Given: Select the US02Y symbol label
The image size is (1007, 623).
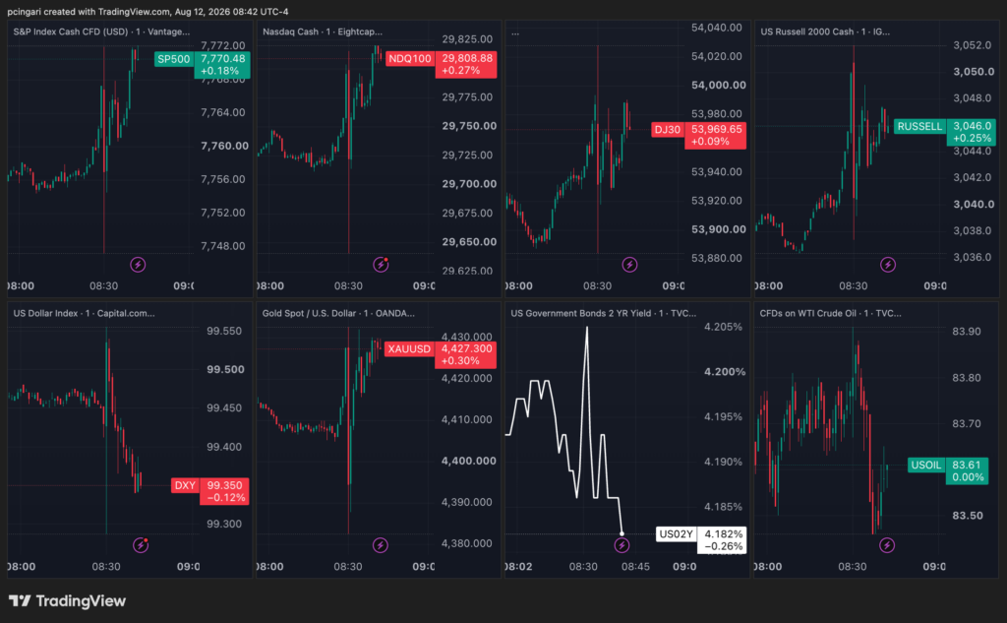Looking at the screenshot, I should point(677,533).
